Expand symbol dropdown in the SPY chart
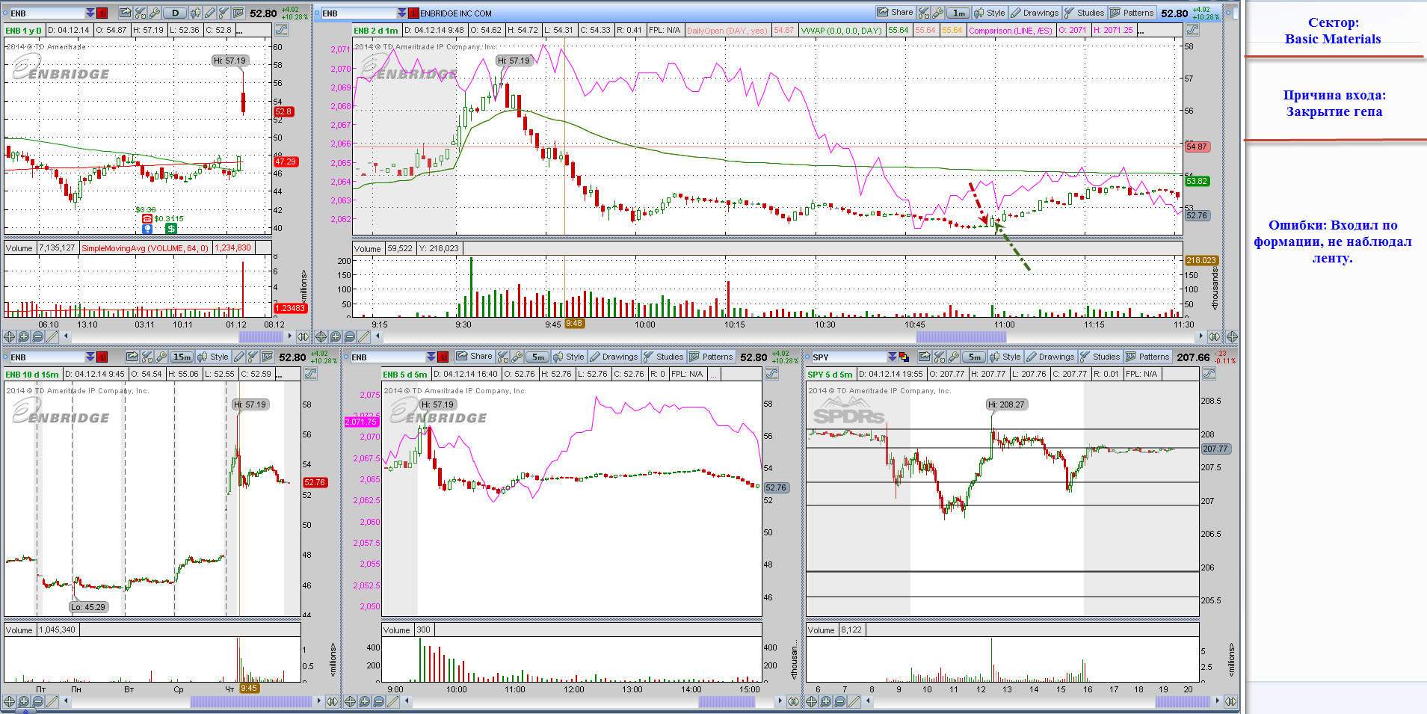1427x714 pixels. pos(893,357)
